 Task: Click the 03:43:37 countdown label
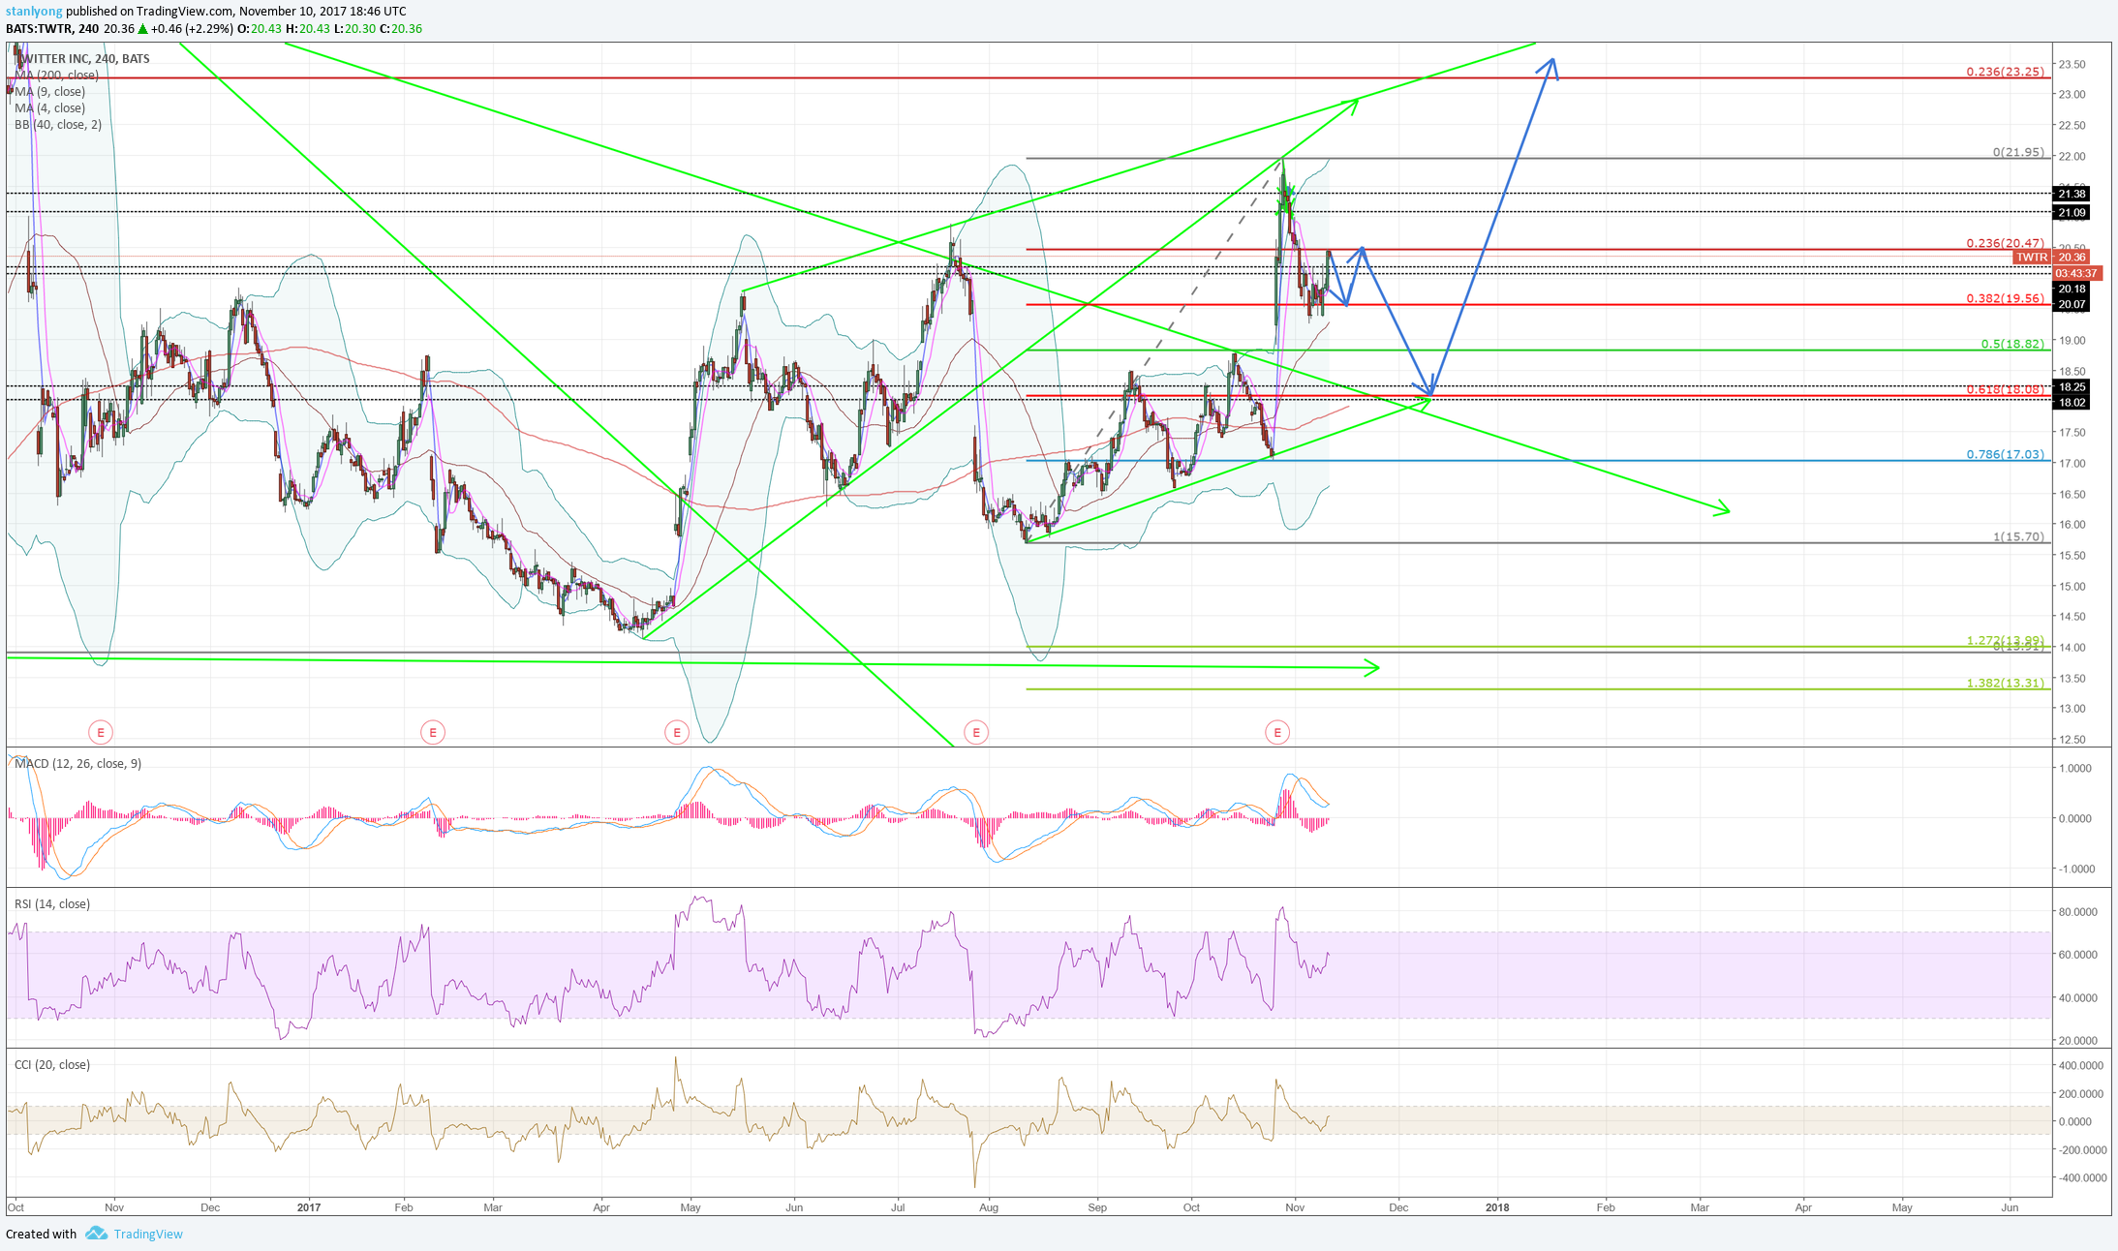pyautogui.click(x=2076, y=273)
